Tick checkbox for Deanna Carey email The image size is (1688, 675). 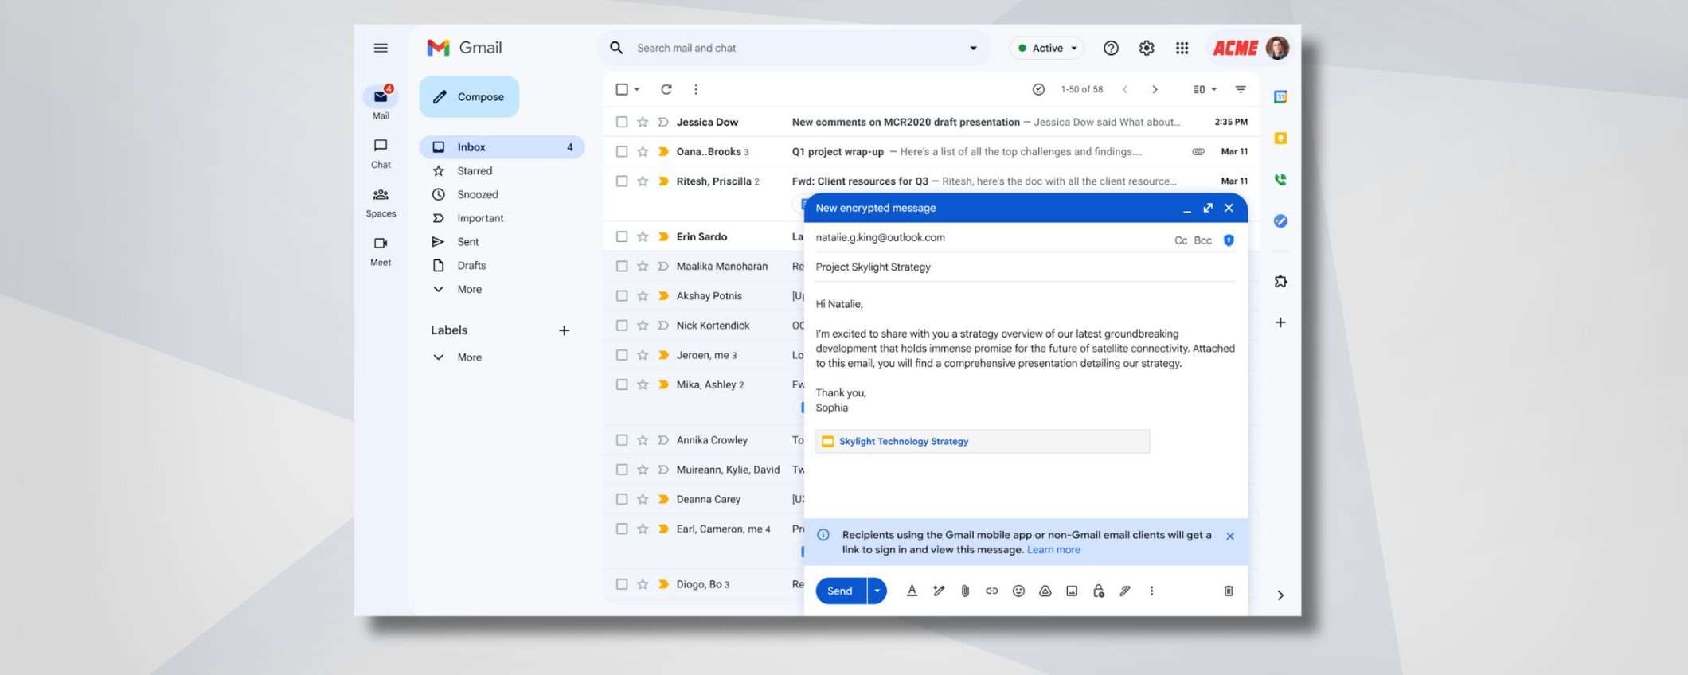pyautogui.click(x=622, y=499)
